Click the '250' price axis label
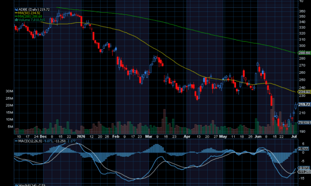The width and height of the screenshot is (311, 186). (x=302, y=80)
